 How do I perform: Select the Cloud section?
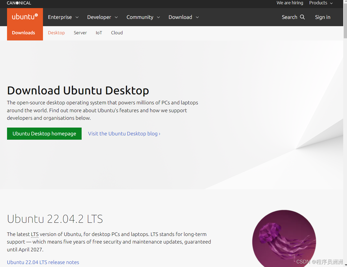(117, 33)
